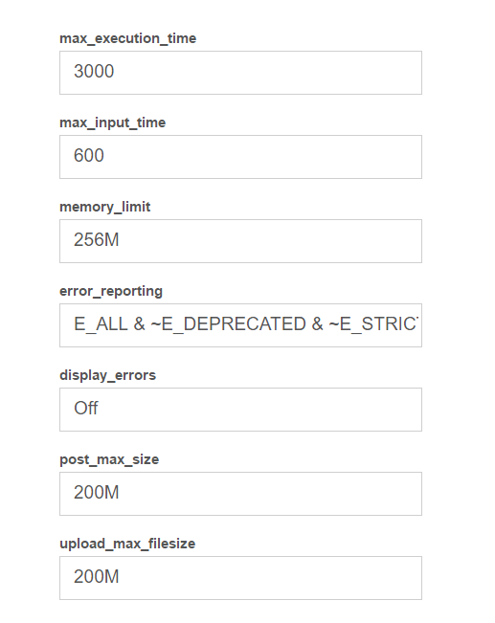Click the max_execution_time input field
Image resolution: width=495 pixels, height=623 pixels.
[240, 73]
